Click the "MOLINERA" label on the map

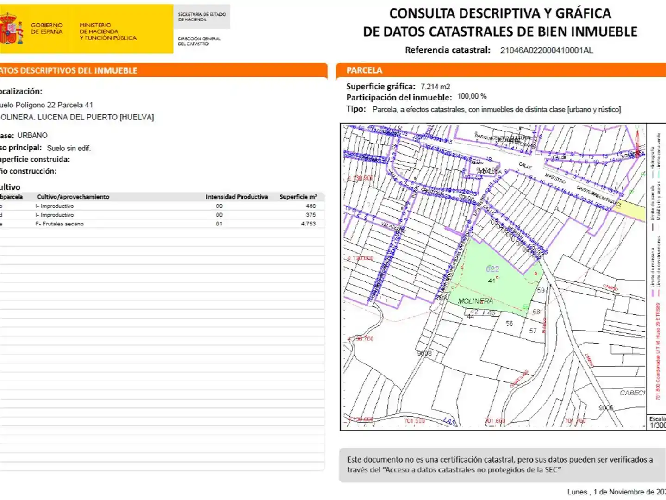475,301
